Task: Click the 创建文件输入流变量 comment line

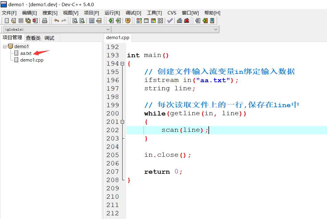Action: point(220,72)
